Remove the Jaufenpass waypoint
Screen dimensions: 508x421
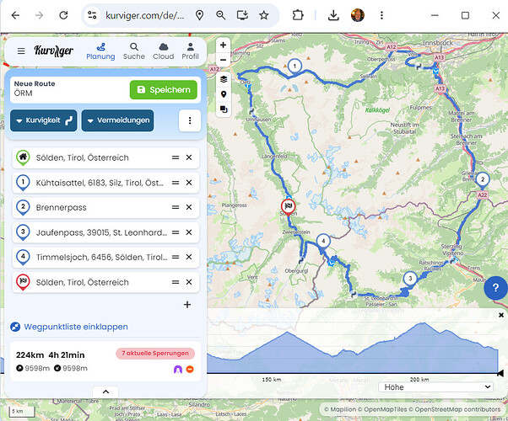(189, 232)
